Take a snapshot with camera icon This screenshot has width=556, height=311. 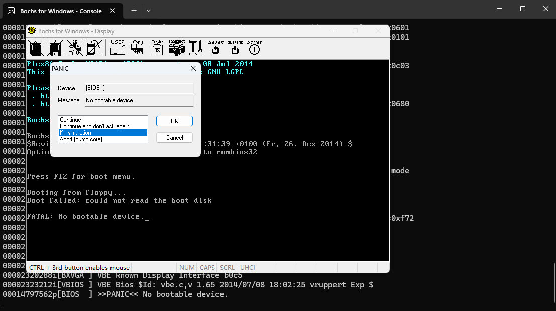coord(176,48)
